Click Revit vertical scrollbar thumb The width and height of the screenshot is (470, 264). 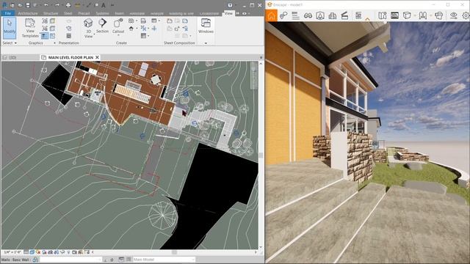click(261, 155)
